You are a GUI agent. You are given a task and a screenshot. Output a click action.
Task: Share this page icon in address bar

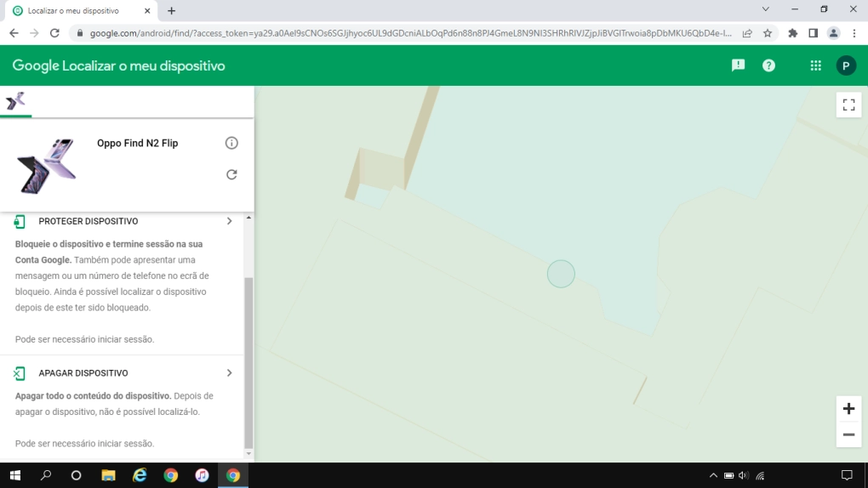click(x=747, y=33)
